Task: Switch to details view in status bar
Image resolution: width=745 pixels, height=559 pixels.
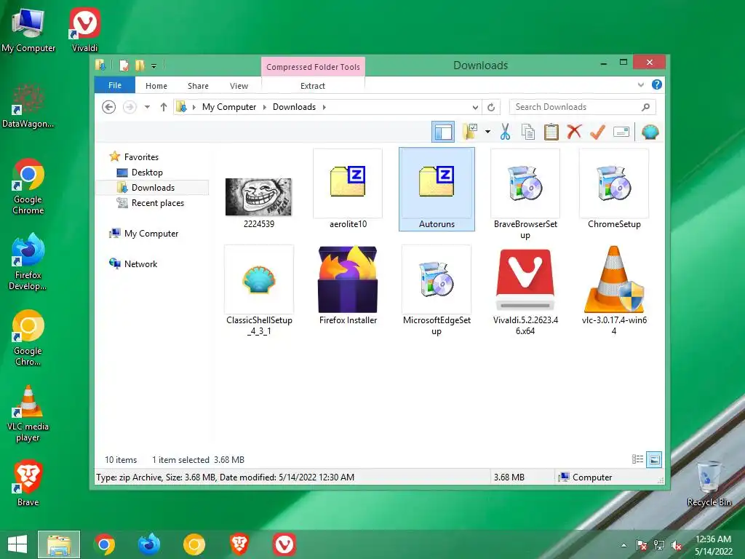Action: coord(637,459)
